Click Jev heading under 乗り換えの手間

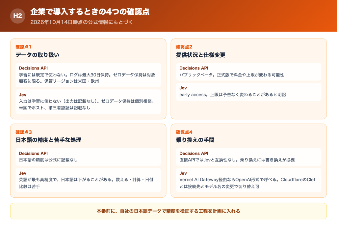coord(183,173)
